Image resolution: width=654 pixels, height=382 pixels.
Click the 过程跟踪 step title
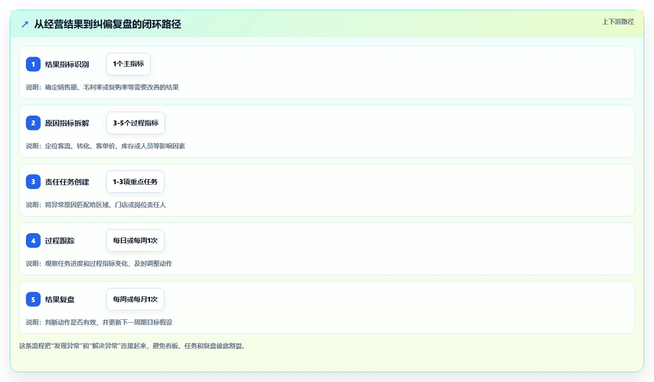(x=60, y=240)
